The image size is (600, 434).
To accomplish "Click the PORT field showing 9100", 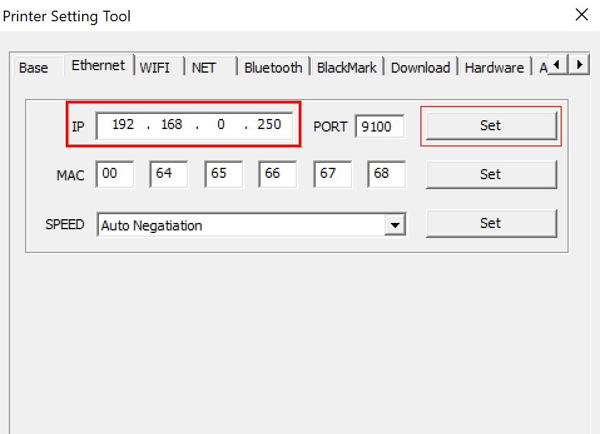I will click(379, 127).
